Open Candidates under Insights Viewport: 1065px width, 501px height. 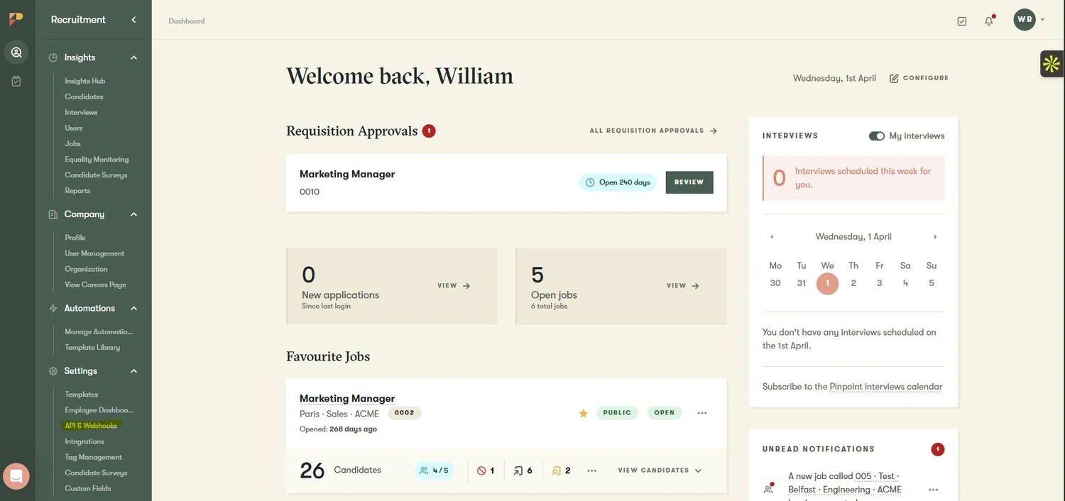(x=84, y=97)
